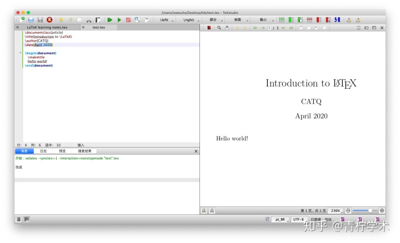Open the PDF viewer magnifier icon

[138, 19]
